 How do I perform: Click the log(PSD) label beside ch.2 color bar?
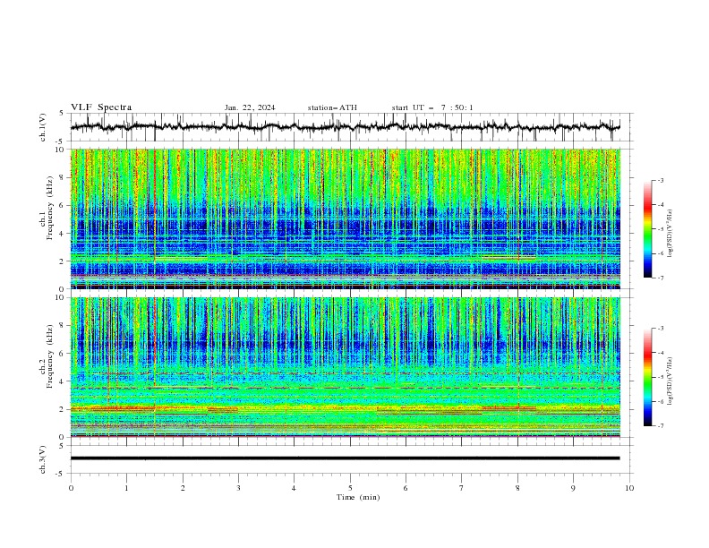pyautogui.click(x=670, y=381)
